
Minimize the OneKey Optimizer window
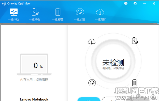tap(144, 3)
